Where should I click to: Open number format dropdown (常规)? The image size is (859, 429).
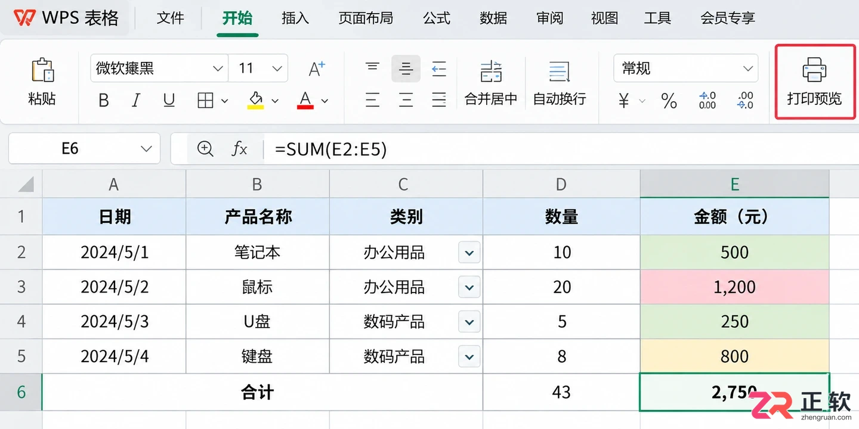[686, 69]
